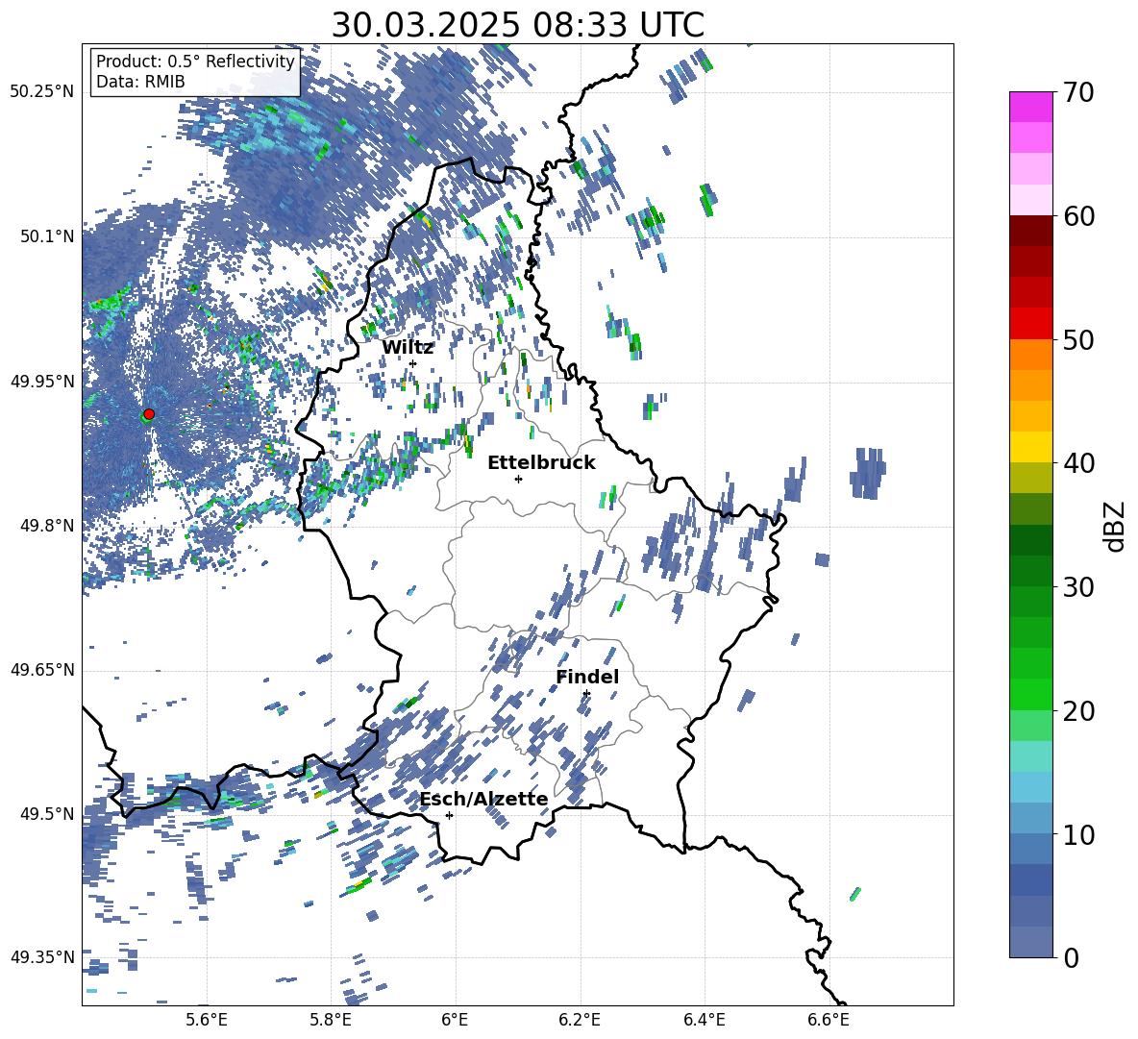
Task: Click the 6.2°E longitude label
Action: click(x=580, y=1020)
